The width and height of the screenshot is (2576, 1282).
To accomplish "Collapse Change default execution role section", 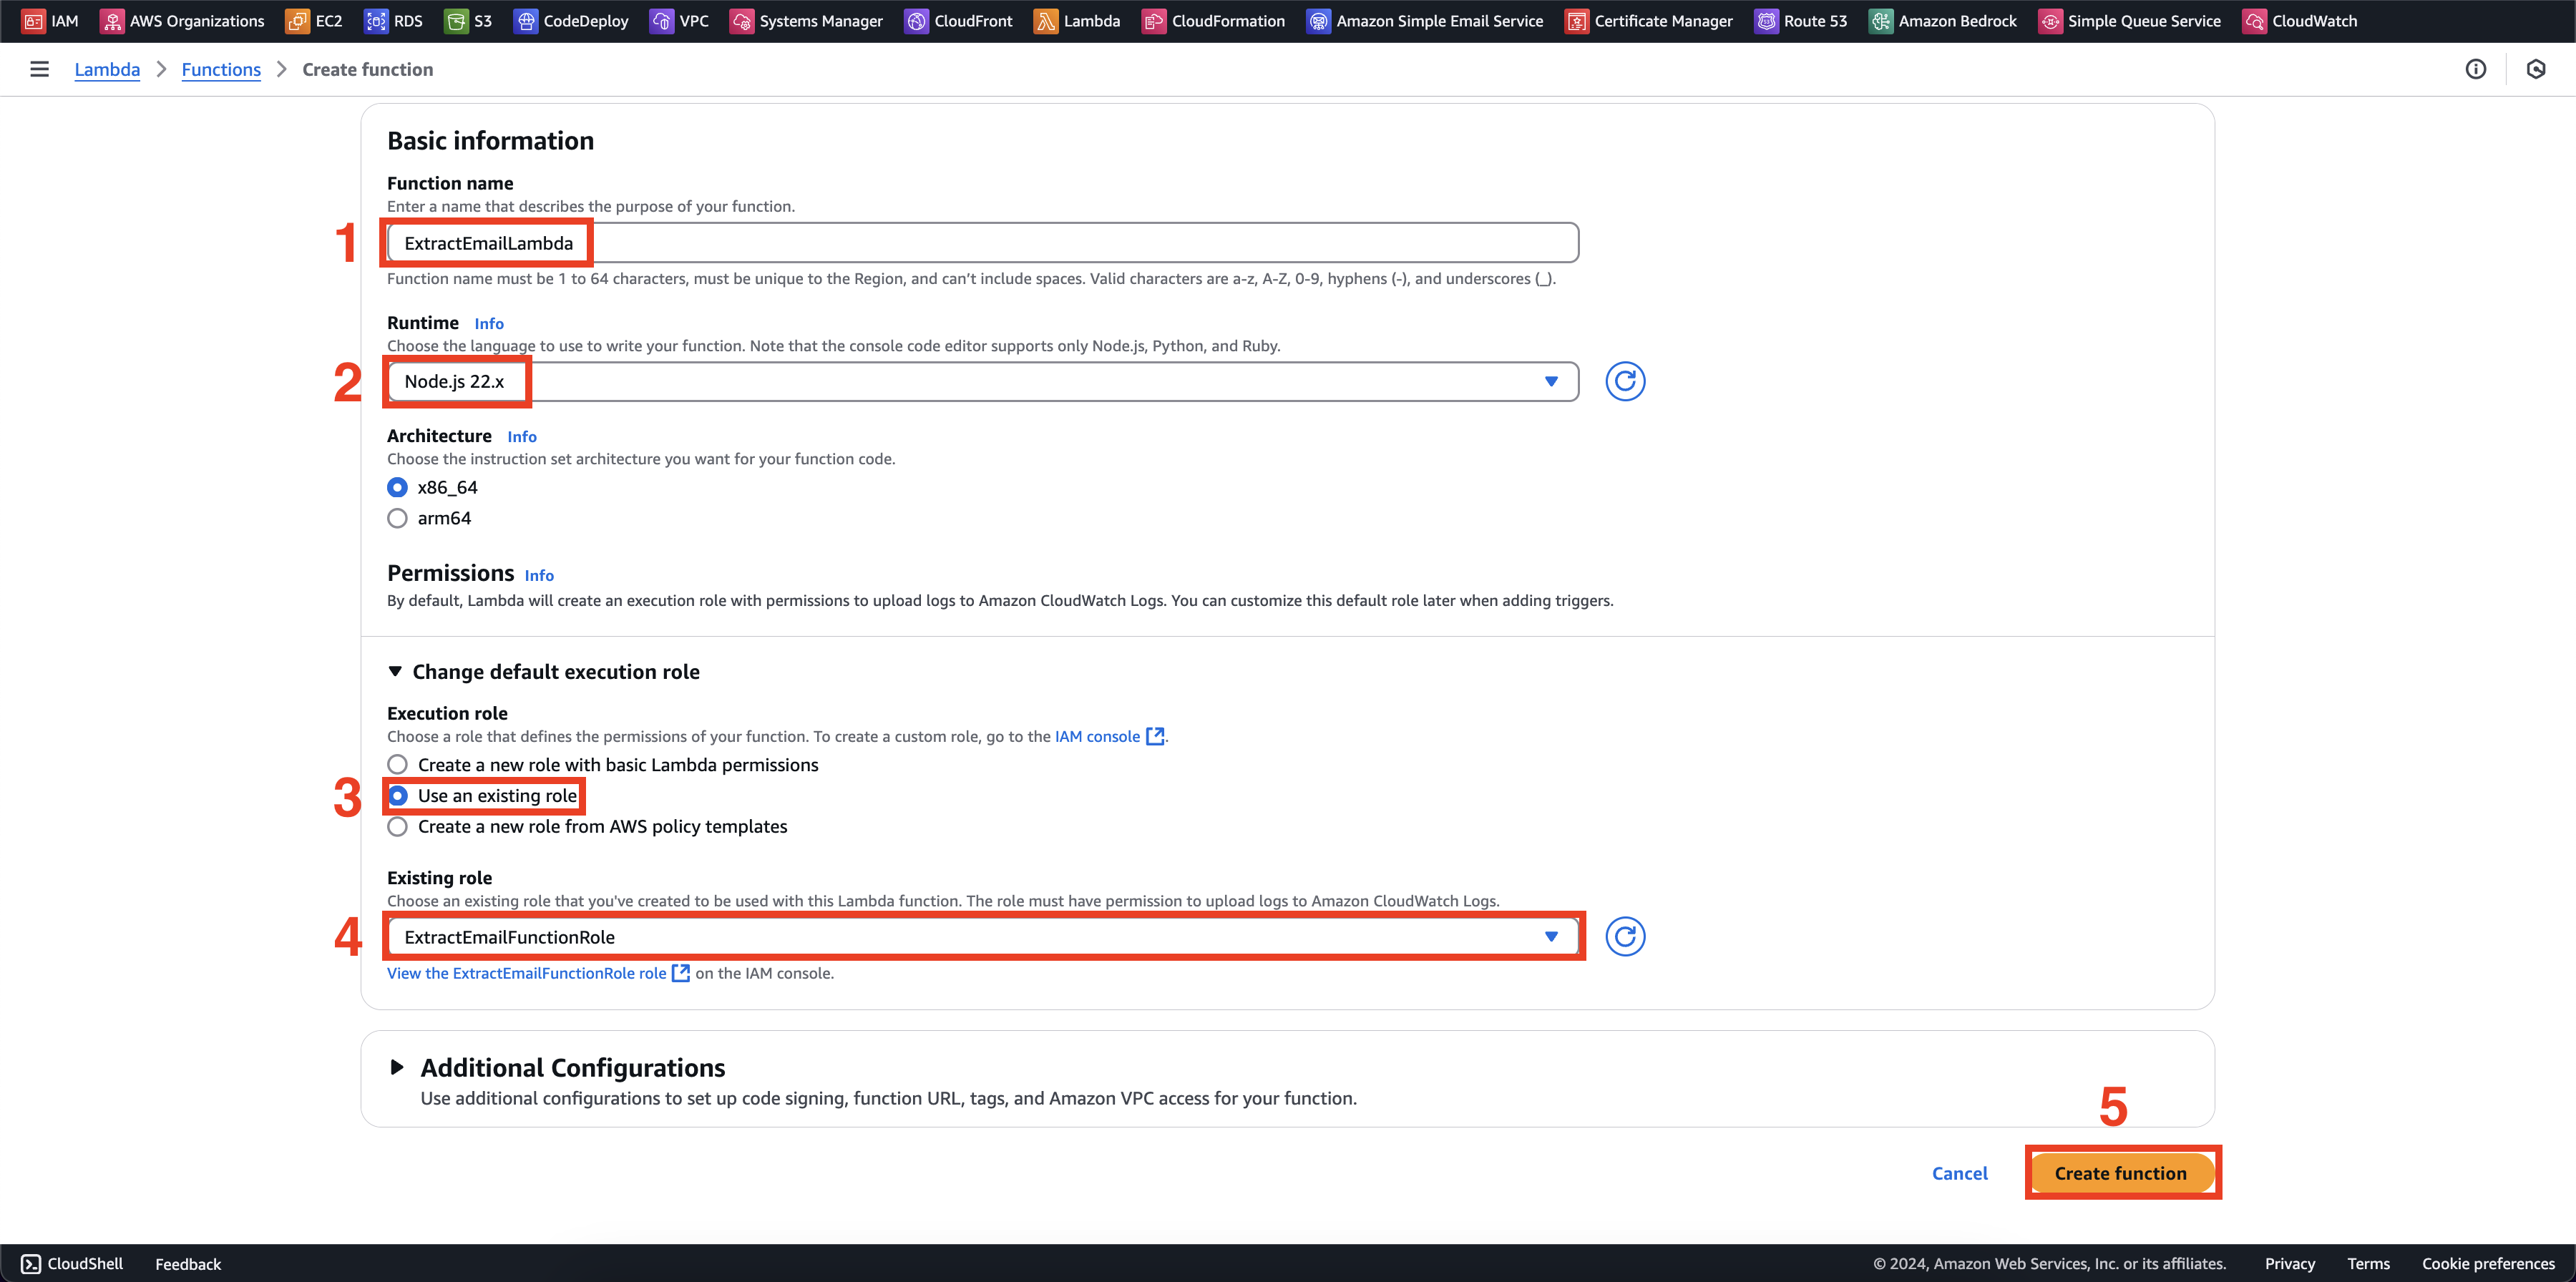I will click(543, 672).
